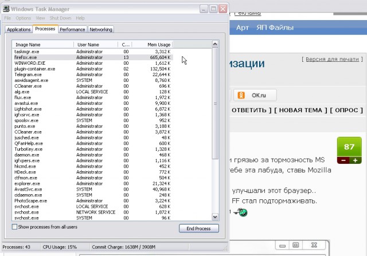
Task: Sort by Mem Usage column header
Action: click(x=153, y=45)
